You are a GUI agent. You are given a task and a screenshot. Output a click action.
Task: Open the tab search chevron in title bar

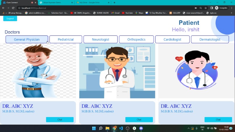211,2
